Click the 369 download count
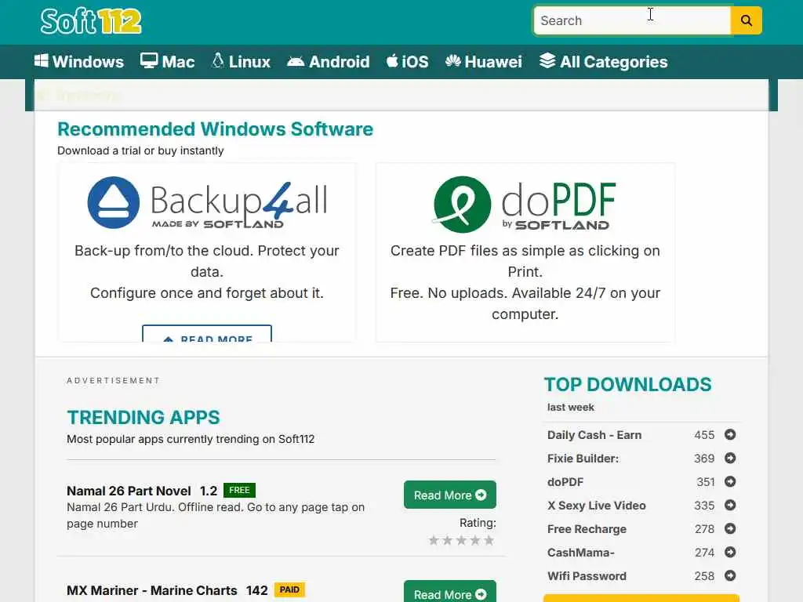The width and height of the screenshot is (803, 602). pyautogui.click(x=704, y=459)
